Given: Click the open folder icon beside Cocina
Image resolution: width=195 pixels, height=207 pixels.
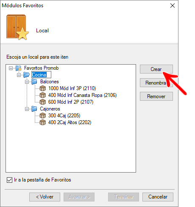Looking at the screenshot, I should point(26,75).
